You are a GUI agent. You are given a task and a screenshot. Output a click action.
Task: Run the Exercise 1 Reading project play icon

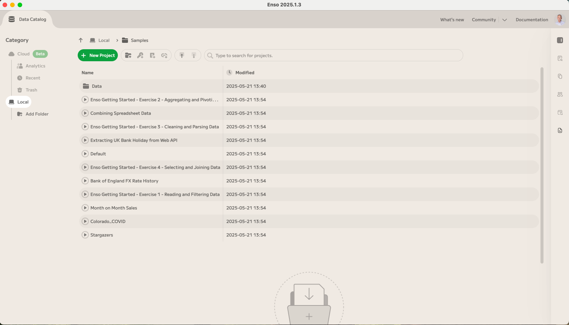85,194
